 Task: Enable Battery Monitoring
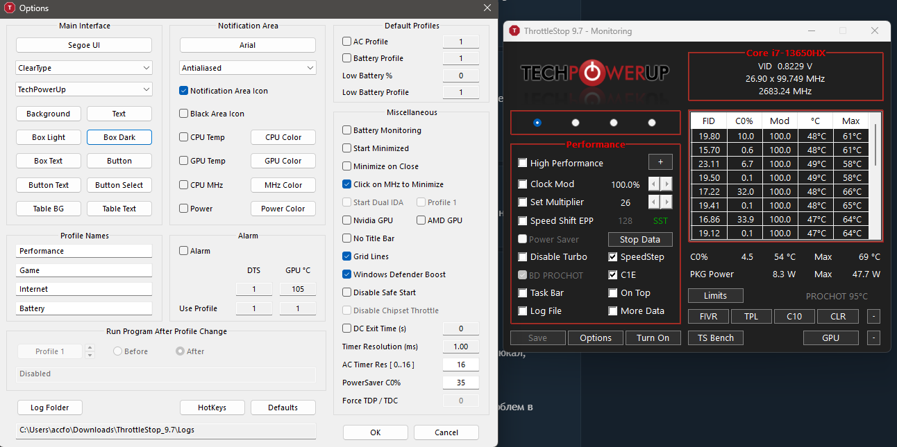point(347,130)
